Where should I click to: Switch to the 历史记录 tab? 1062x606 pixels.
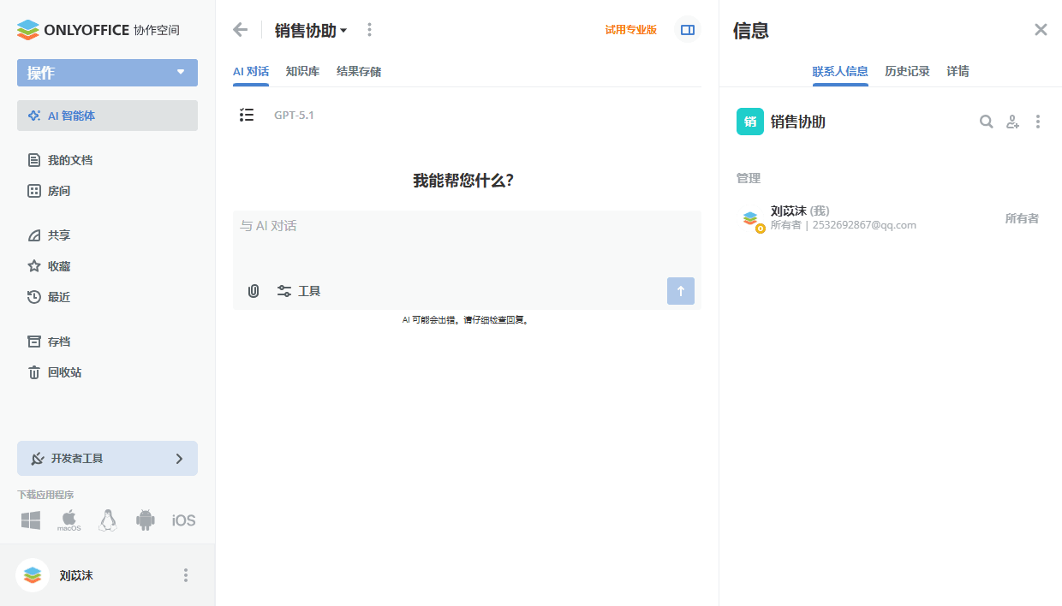click(909, 71)
